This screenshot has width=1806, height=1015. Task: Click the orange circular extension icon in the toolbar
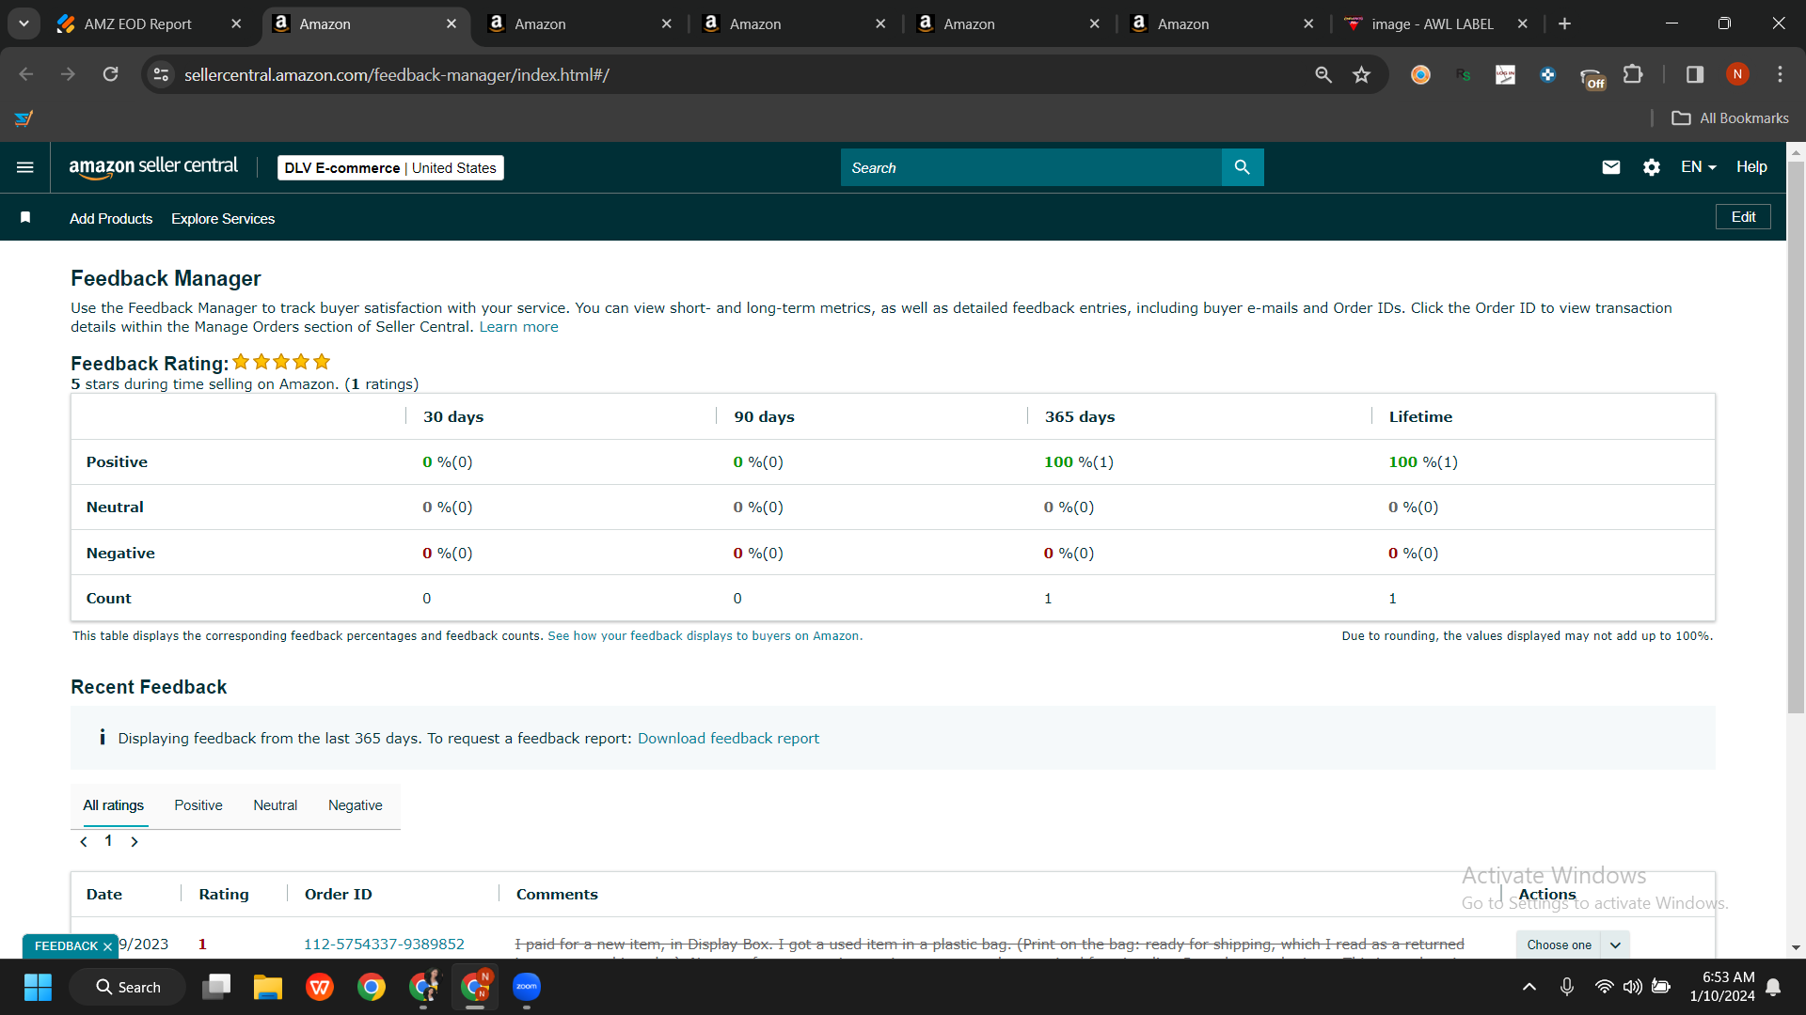[x=1420, y=74]
